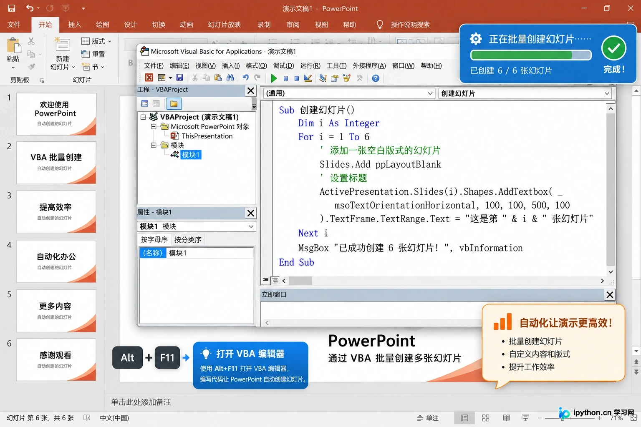The height and width of the screenshot is (427, 641).
Task: Click View Code icon in project panel
Action: pos(145,103)
